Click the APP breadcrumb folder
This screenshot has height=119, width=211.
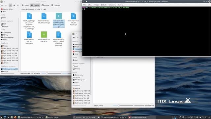[45, 9]
